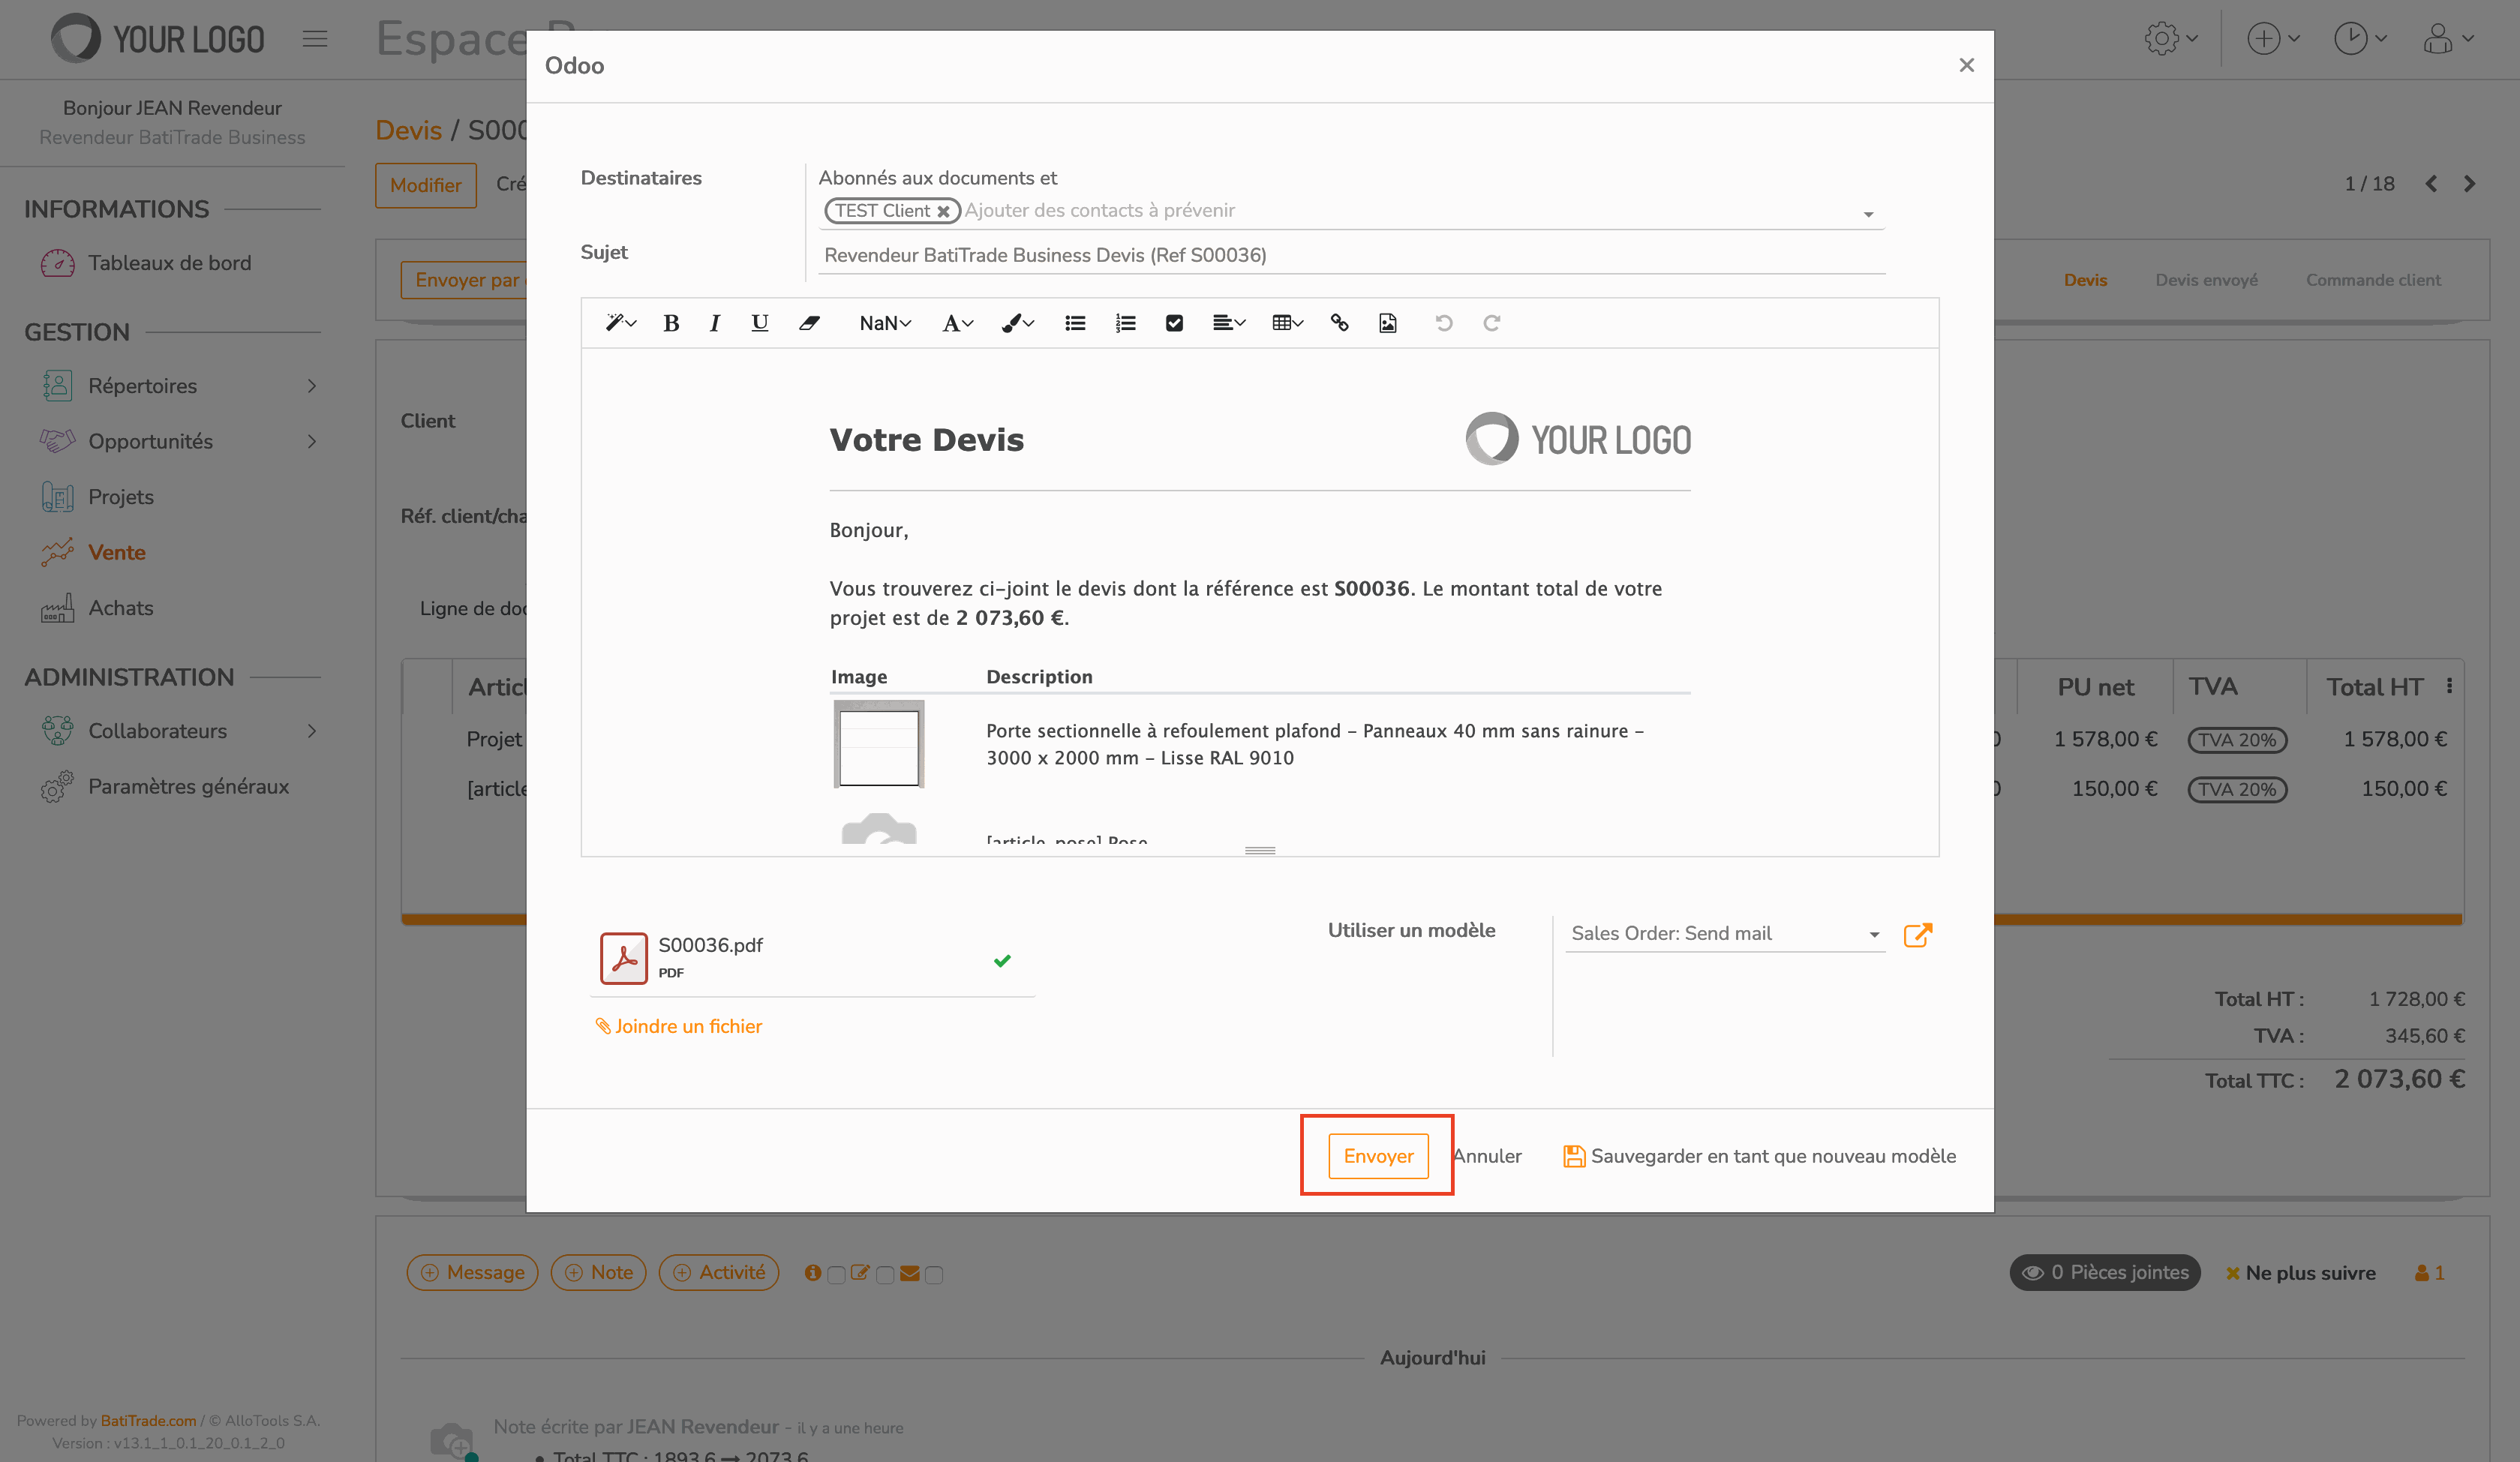
Task: Open the column options kebab menu
Action: (x=2449, y=686)
